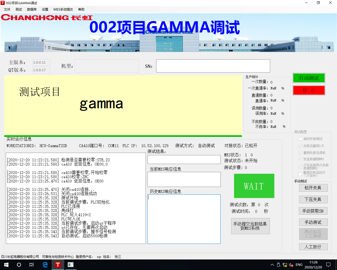Open the Windows notification center icon

pos(328,265)
